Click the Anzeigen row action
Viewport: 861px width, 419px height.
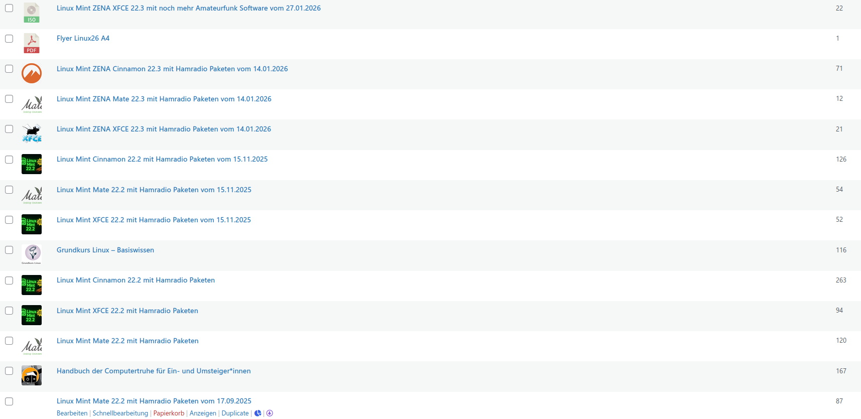tap(203, 413)
